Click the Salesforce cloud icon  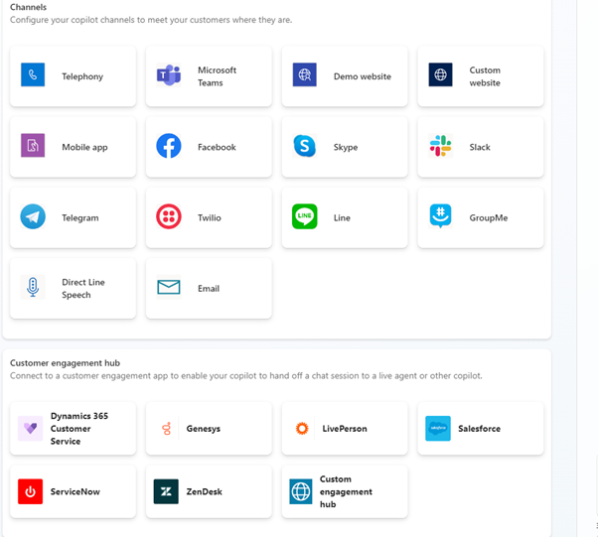438,429
